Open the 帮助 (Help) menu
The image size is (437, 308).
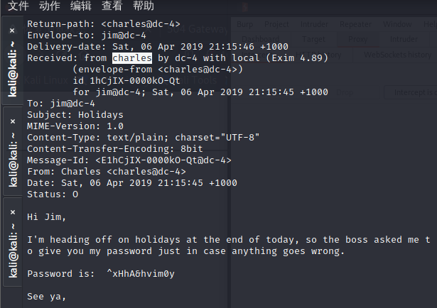pyautogui.click(x=144, y=6)
